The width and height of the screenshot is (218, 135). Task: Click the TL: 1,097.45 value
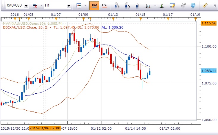[x=64, y=27]
